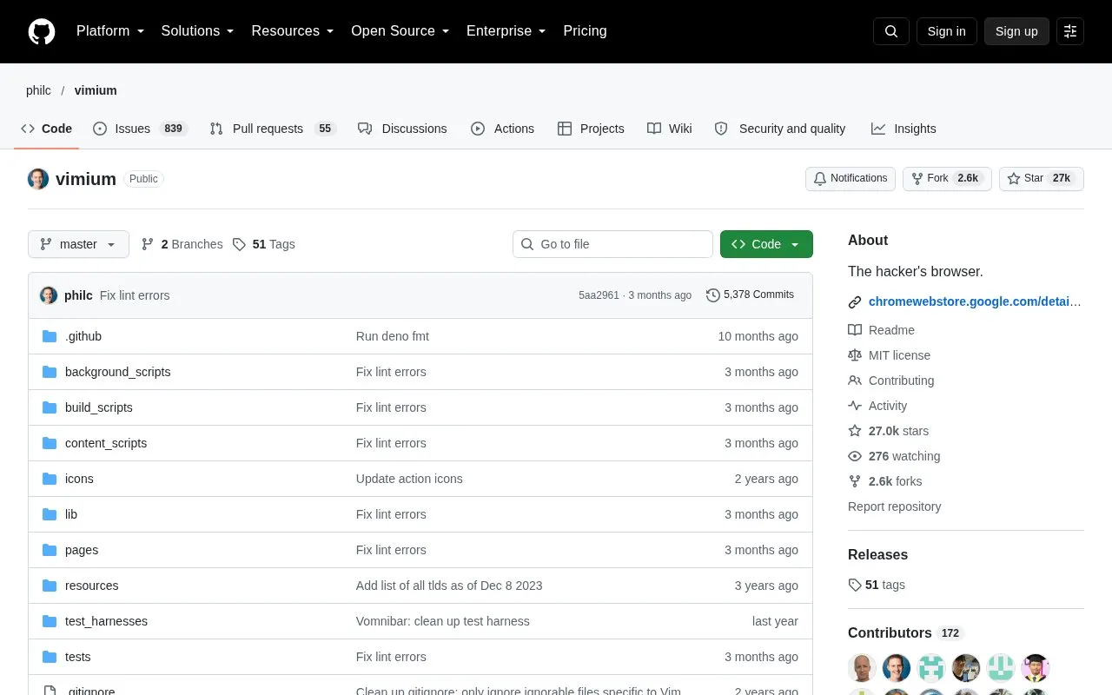Click the Sign in button
This screenshot has width=1112, height=695.
point(946,31)
